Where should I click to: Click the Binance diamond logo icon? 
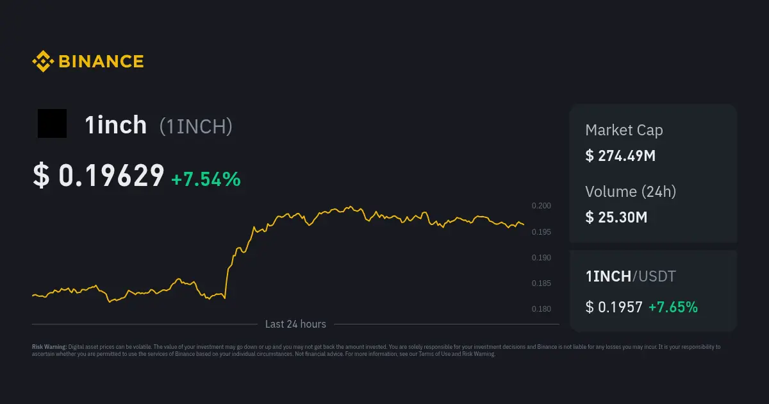tap(43, 62)
